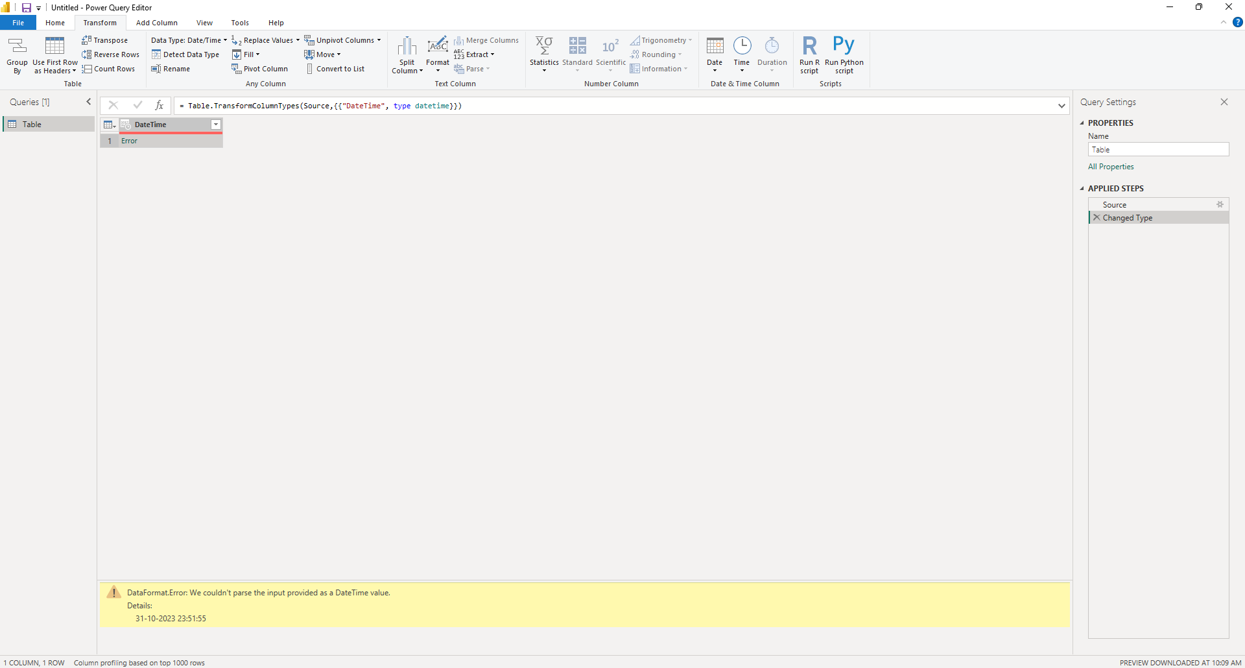This screenshot has width=1245, height=668.
Task: Click the Time clock icon
Action: (742, 45)
